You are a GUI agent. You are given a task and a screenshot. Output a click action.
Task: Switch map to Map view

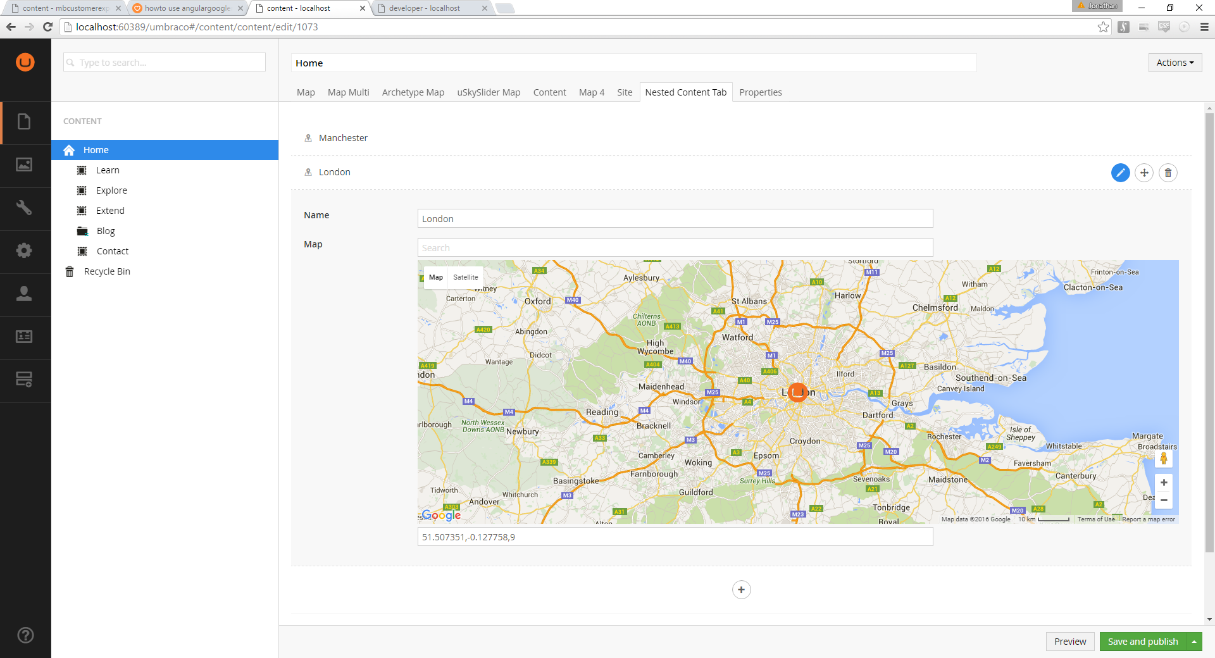(436, 277)
